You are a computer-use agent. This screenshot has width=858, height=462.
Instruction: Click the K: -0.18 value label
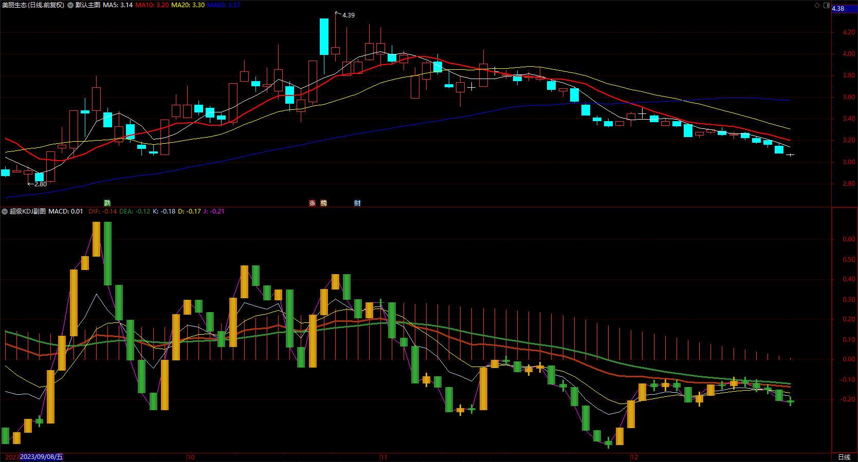point(164,211)
